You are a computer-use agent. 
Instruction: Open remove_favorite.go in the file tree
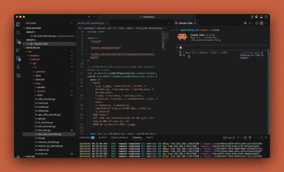pos(49,142)
